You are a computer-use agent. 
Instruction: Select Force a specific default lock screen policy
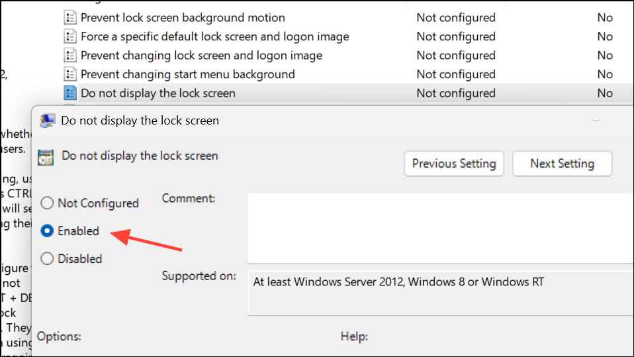coord(214,36)
